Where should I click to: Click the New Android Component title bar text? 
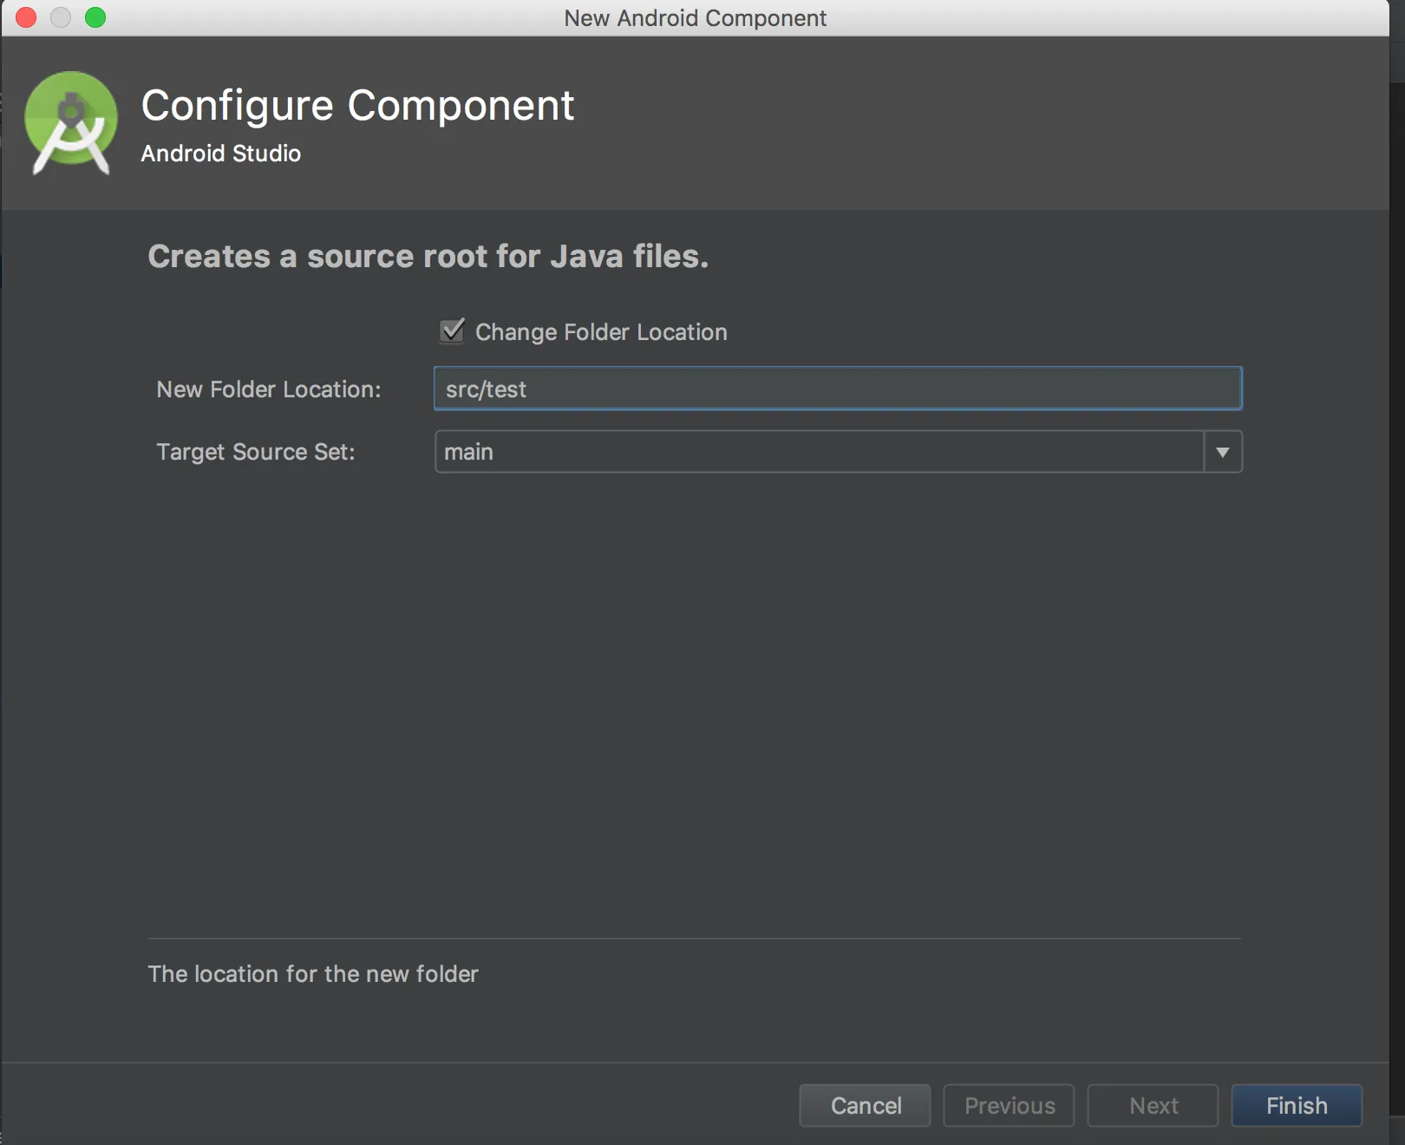click(x=695, y=18)
